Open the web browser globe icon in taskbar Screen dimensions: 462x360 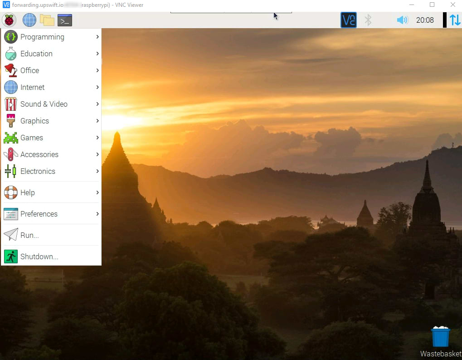tap(29, 20)
